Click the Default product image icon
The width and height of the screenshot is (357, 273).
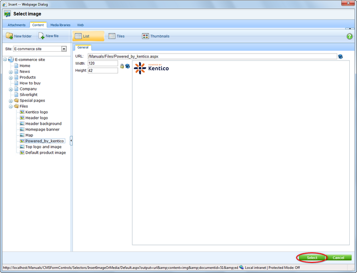[22, 153]
